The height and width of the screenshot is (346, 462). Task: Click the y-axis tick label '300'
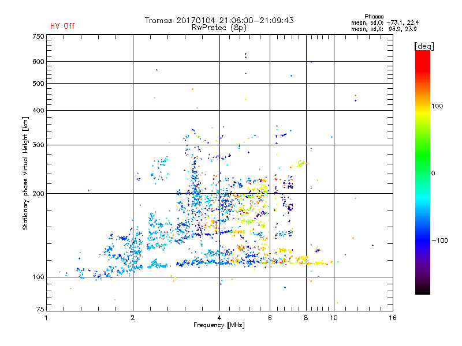tap(38, 145)
